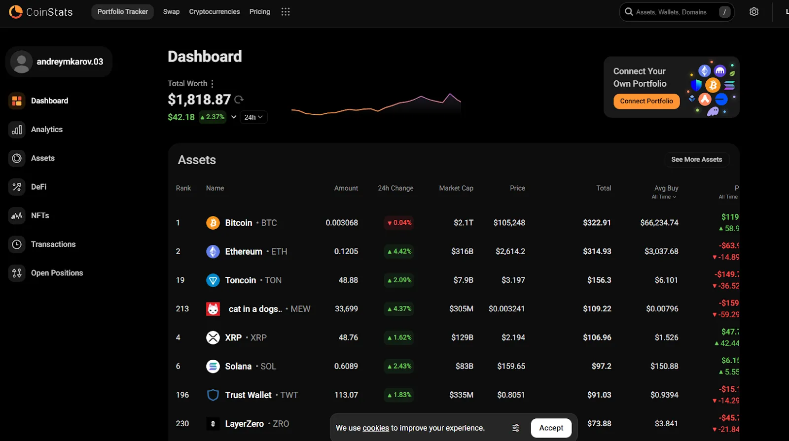The height and width of the screenshot is (441, 789).
Task: Click the user avatar icon
Action: [21, 62]
